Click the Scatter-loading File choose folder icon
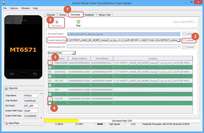204x133 pixels. (185, 40)
